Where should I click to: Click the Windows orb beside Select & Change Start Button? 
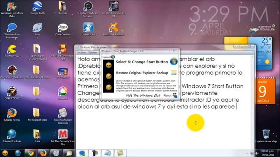tap(174, 61)
